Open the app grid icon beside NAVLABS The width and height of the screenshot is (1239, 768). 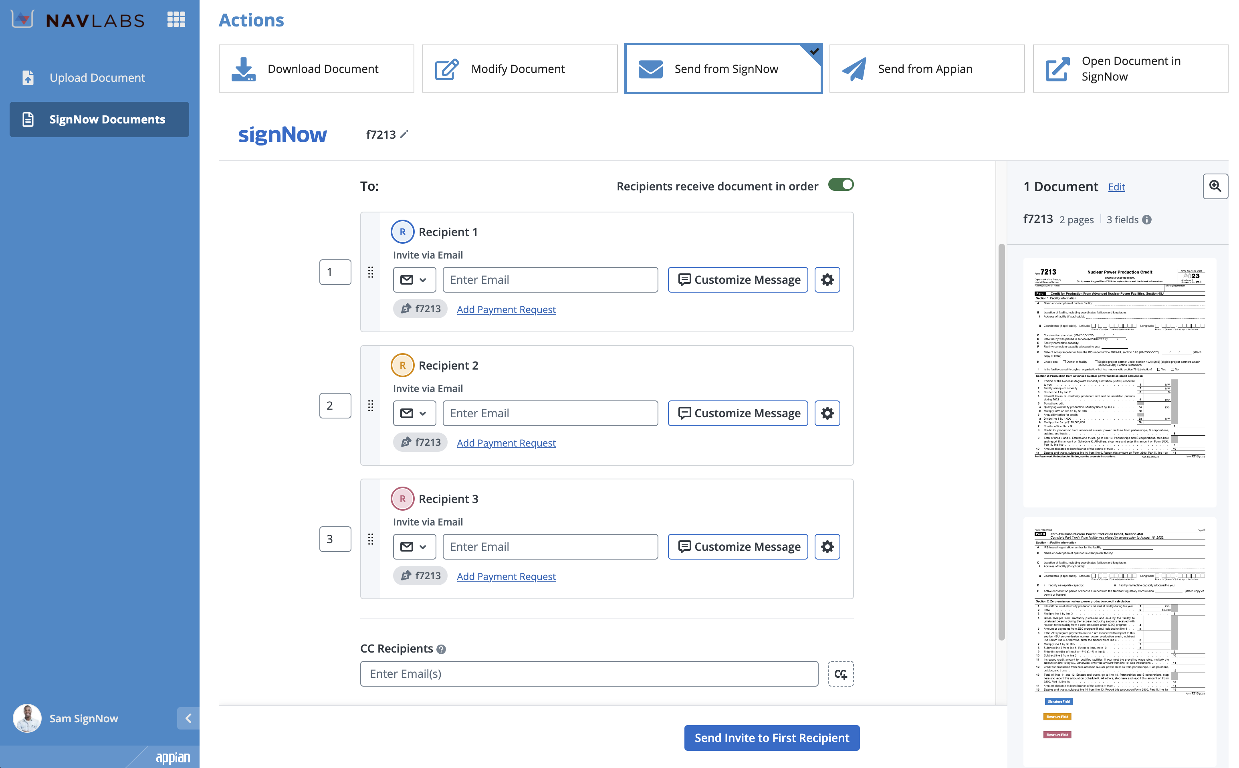[x=176, y=19]
